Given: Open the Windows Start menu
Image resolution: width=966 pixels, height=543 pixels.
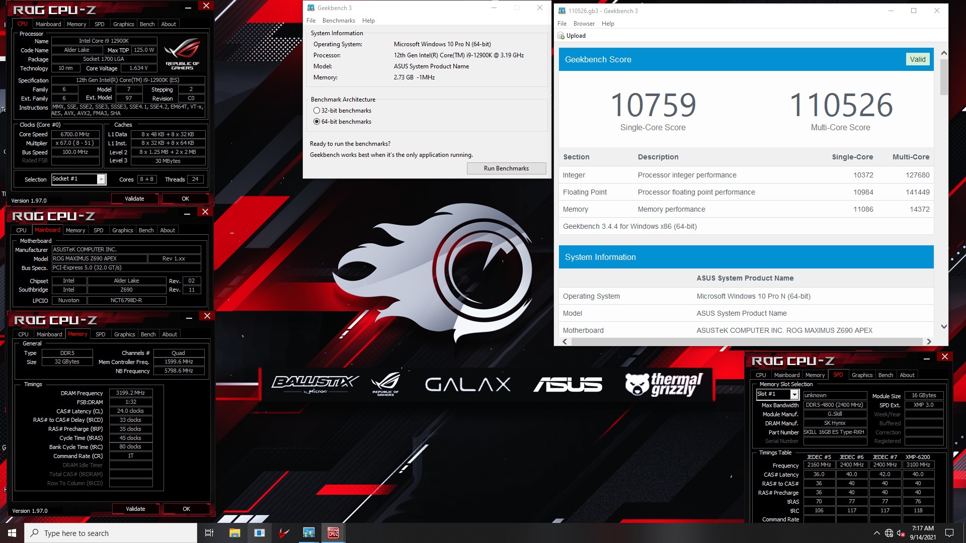Looking at the screenshot, I should coord(12,533).
